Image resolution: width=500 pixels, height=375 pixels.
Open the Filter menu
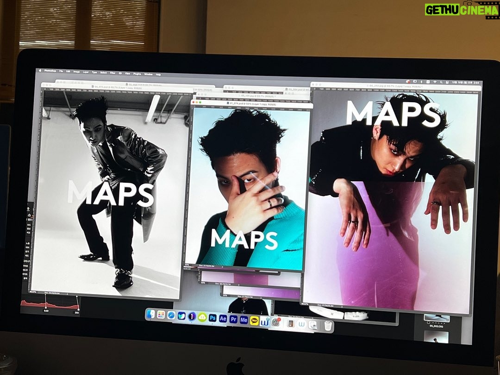click(112, 73)
